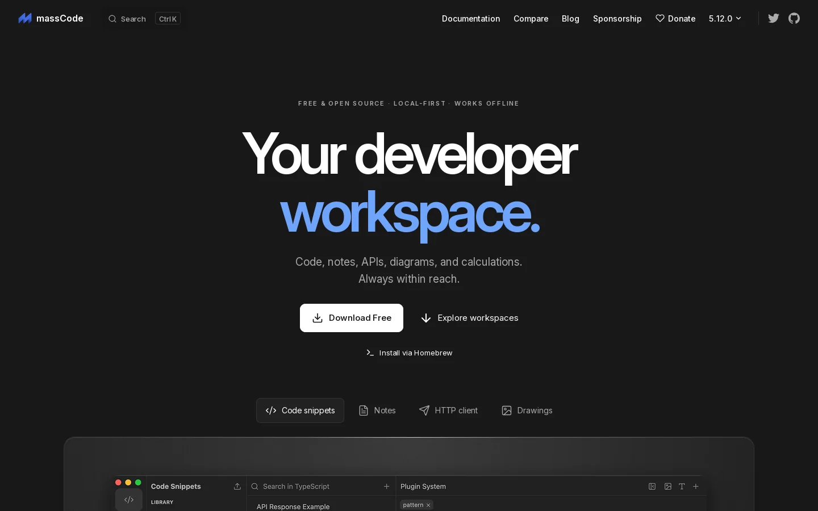Screen dimensions: 818x511
Task: Expand the 5.12.0 version dropdown
Action: tap(725, 18)
